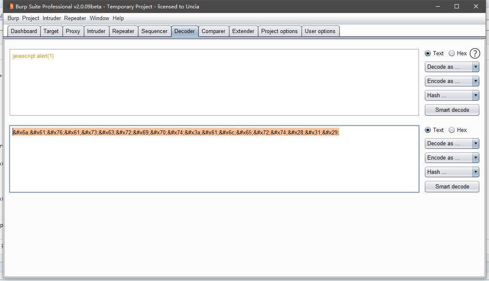Switch to the Extender tab
489x281 pixels.
(243, 31)
